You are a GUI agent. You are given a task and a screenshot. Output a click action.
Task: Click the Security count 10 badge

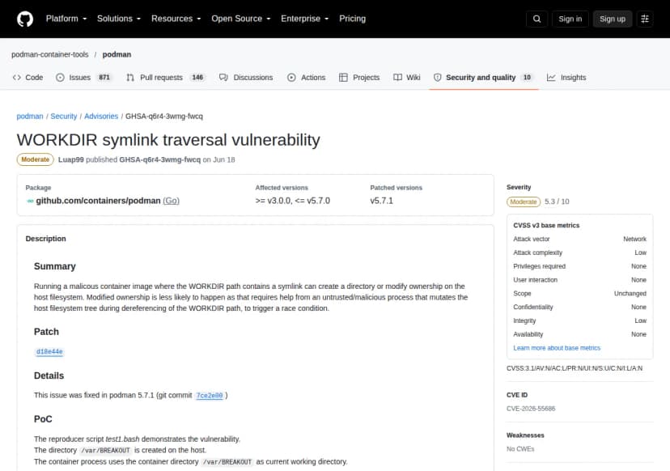[x=527, y=78]
